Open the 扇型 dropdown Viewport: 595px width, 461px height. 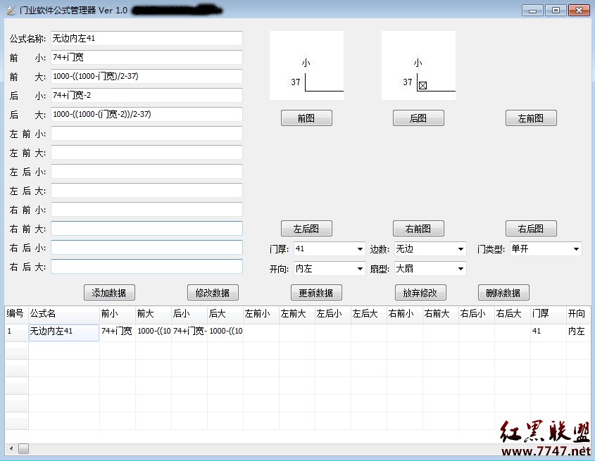(430, 269)
